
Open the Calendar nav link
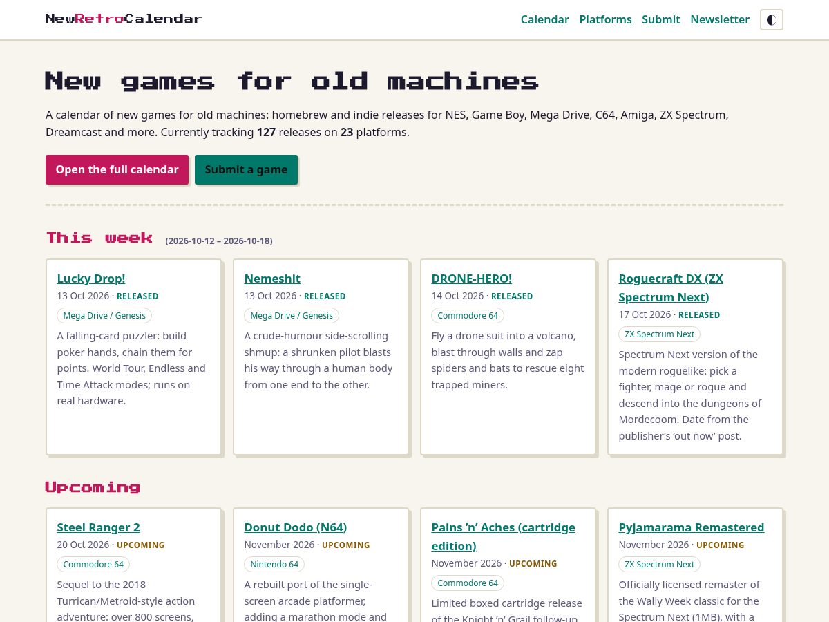pos(544,19)
